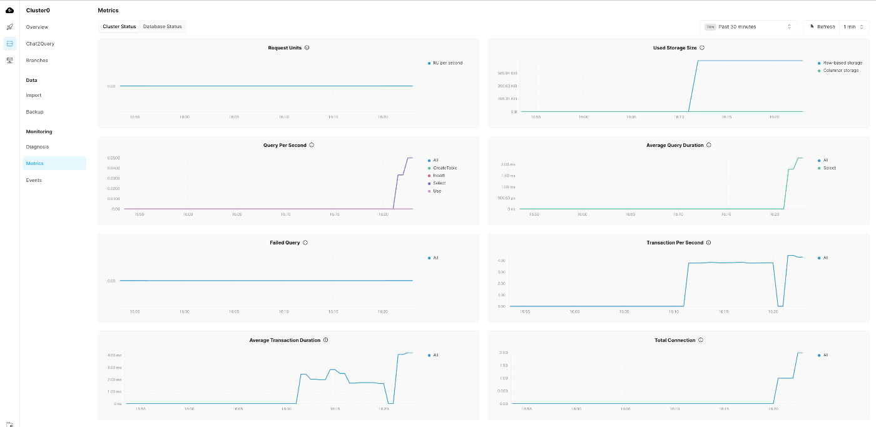Toggle CreateTable series in Query Per Second

(442, 168)
